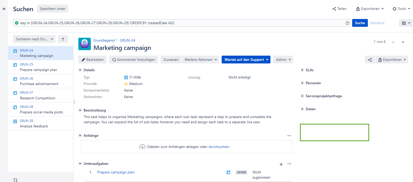Refresh the results with the reload icon
The height and width of the screenshot is (182, 413).
15,180
